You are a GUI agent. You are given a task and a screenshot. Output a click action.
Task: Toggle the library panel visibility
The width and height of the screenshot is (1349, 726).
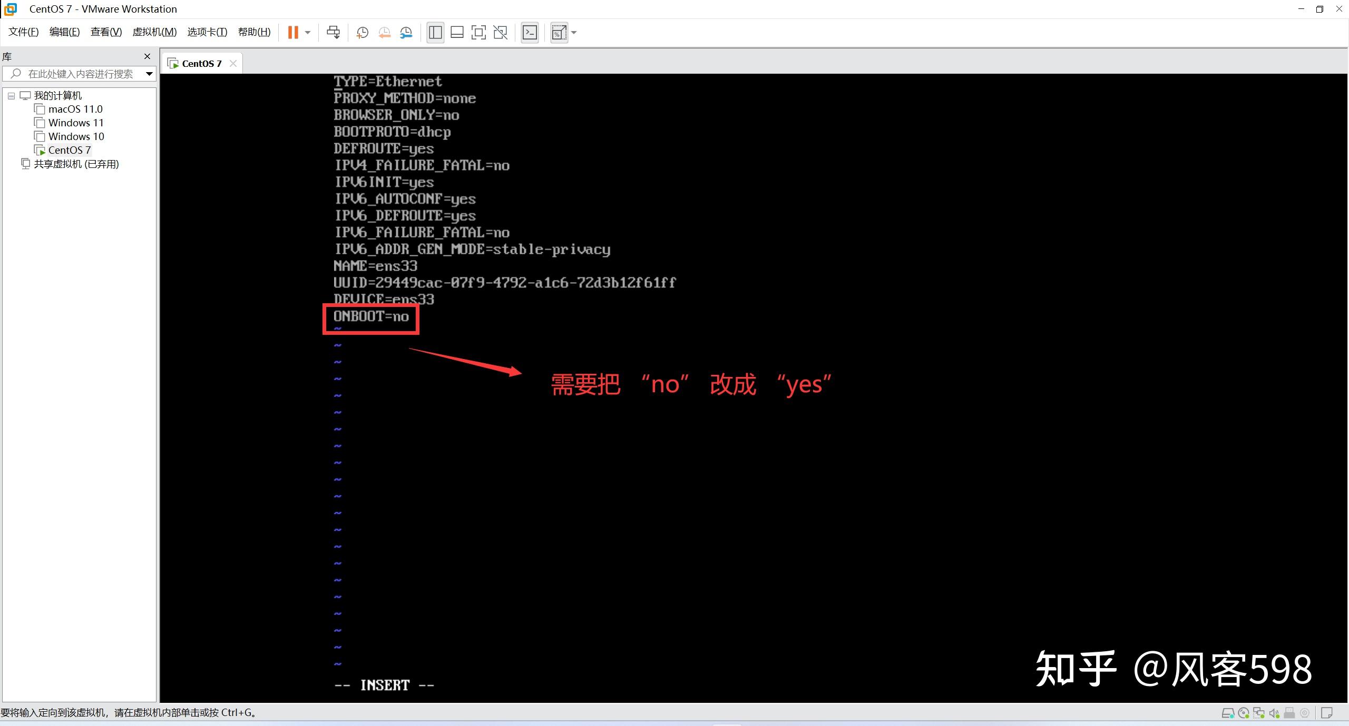pyautogui.click(x=435, y=32)
